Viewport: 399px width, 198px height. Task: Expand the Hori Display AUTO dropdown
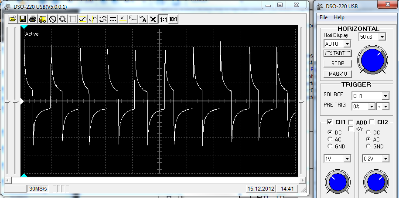pos(347,44)
